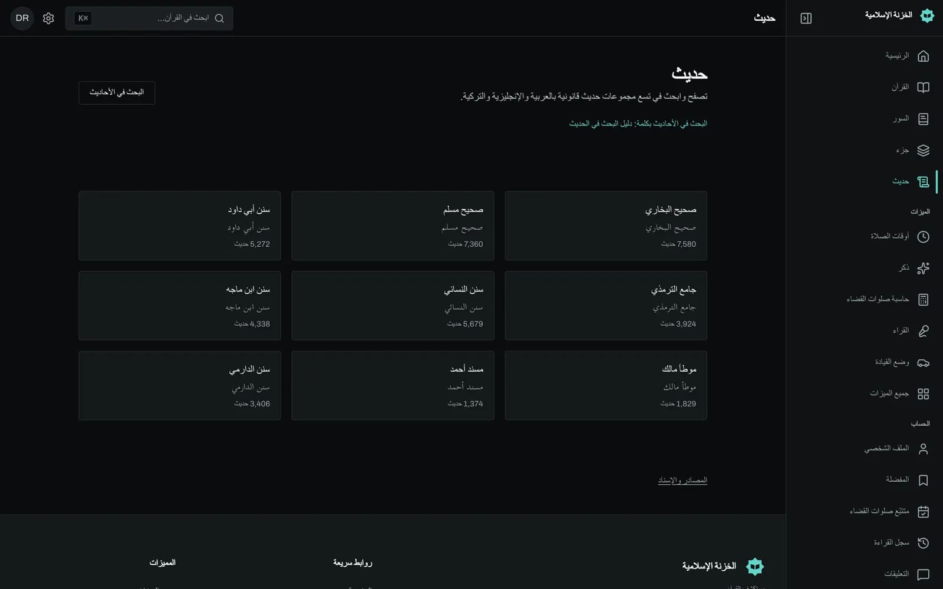The image size is (943, 589).
Task: Open the home icon in sidebar
Action: point(923,56)
